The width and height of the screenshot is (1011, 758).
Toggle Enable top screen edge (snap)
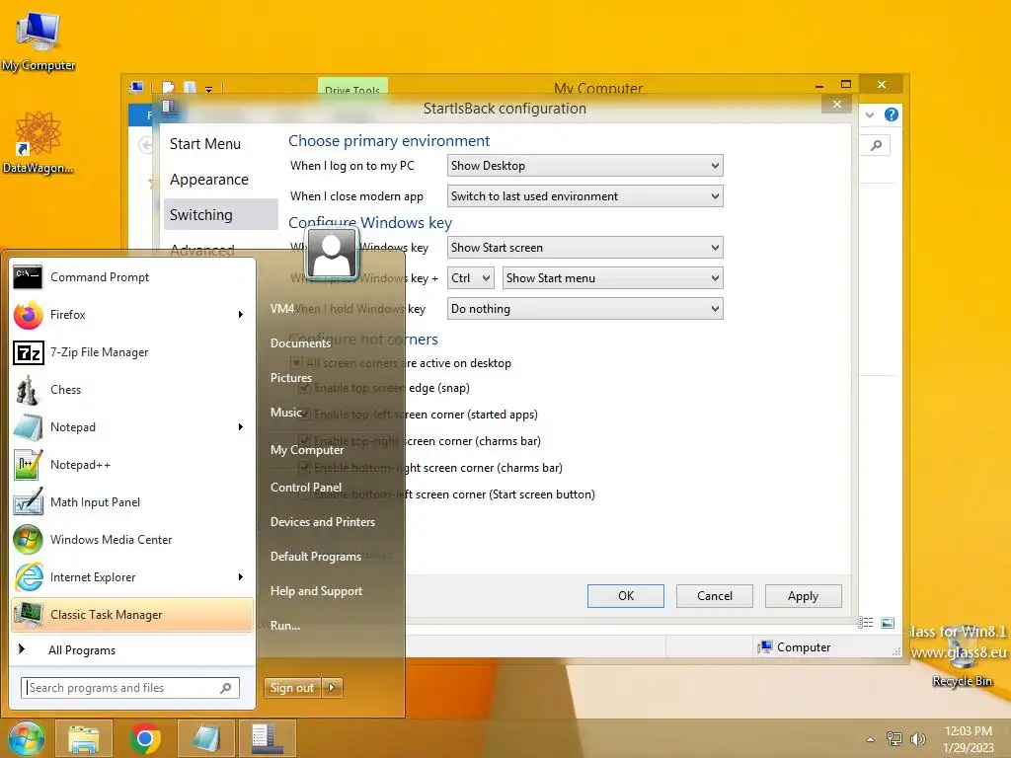(305, 388)
